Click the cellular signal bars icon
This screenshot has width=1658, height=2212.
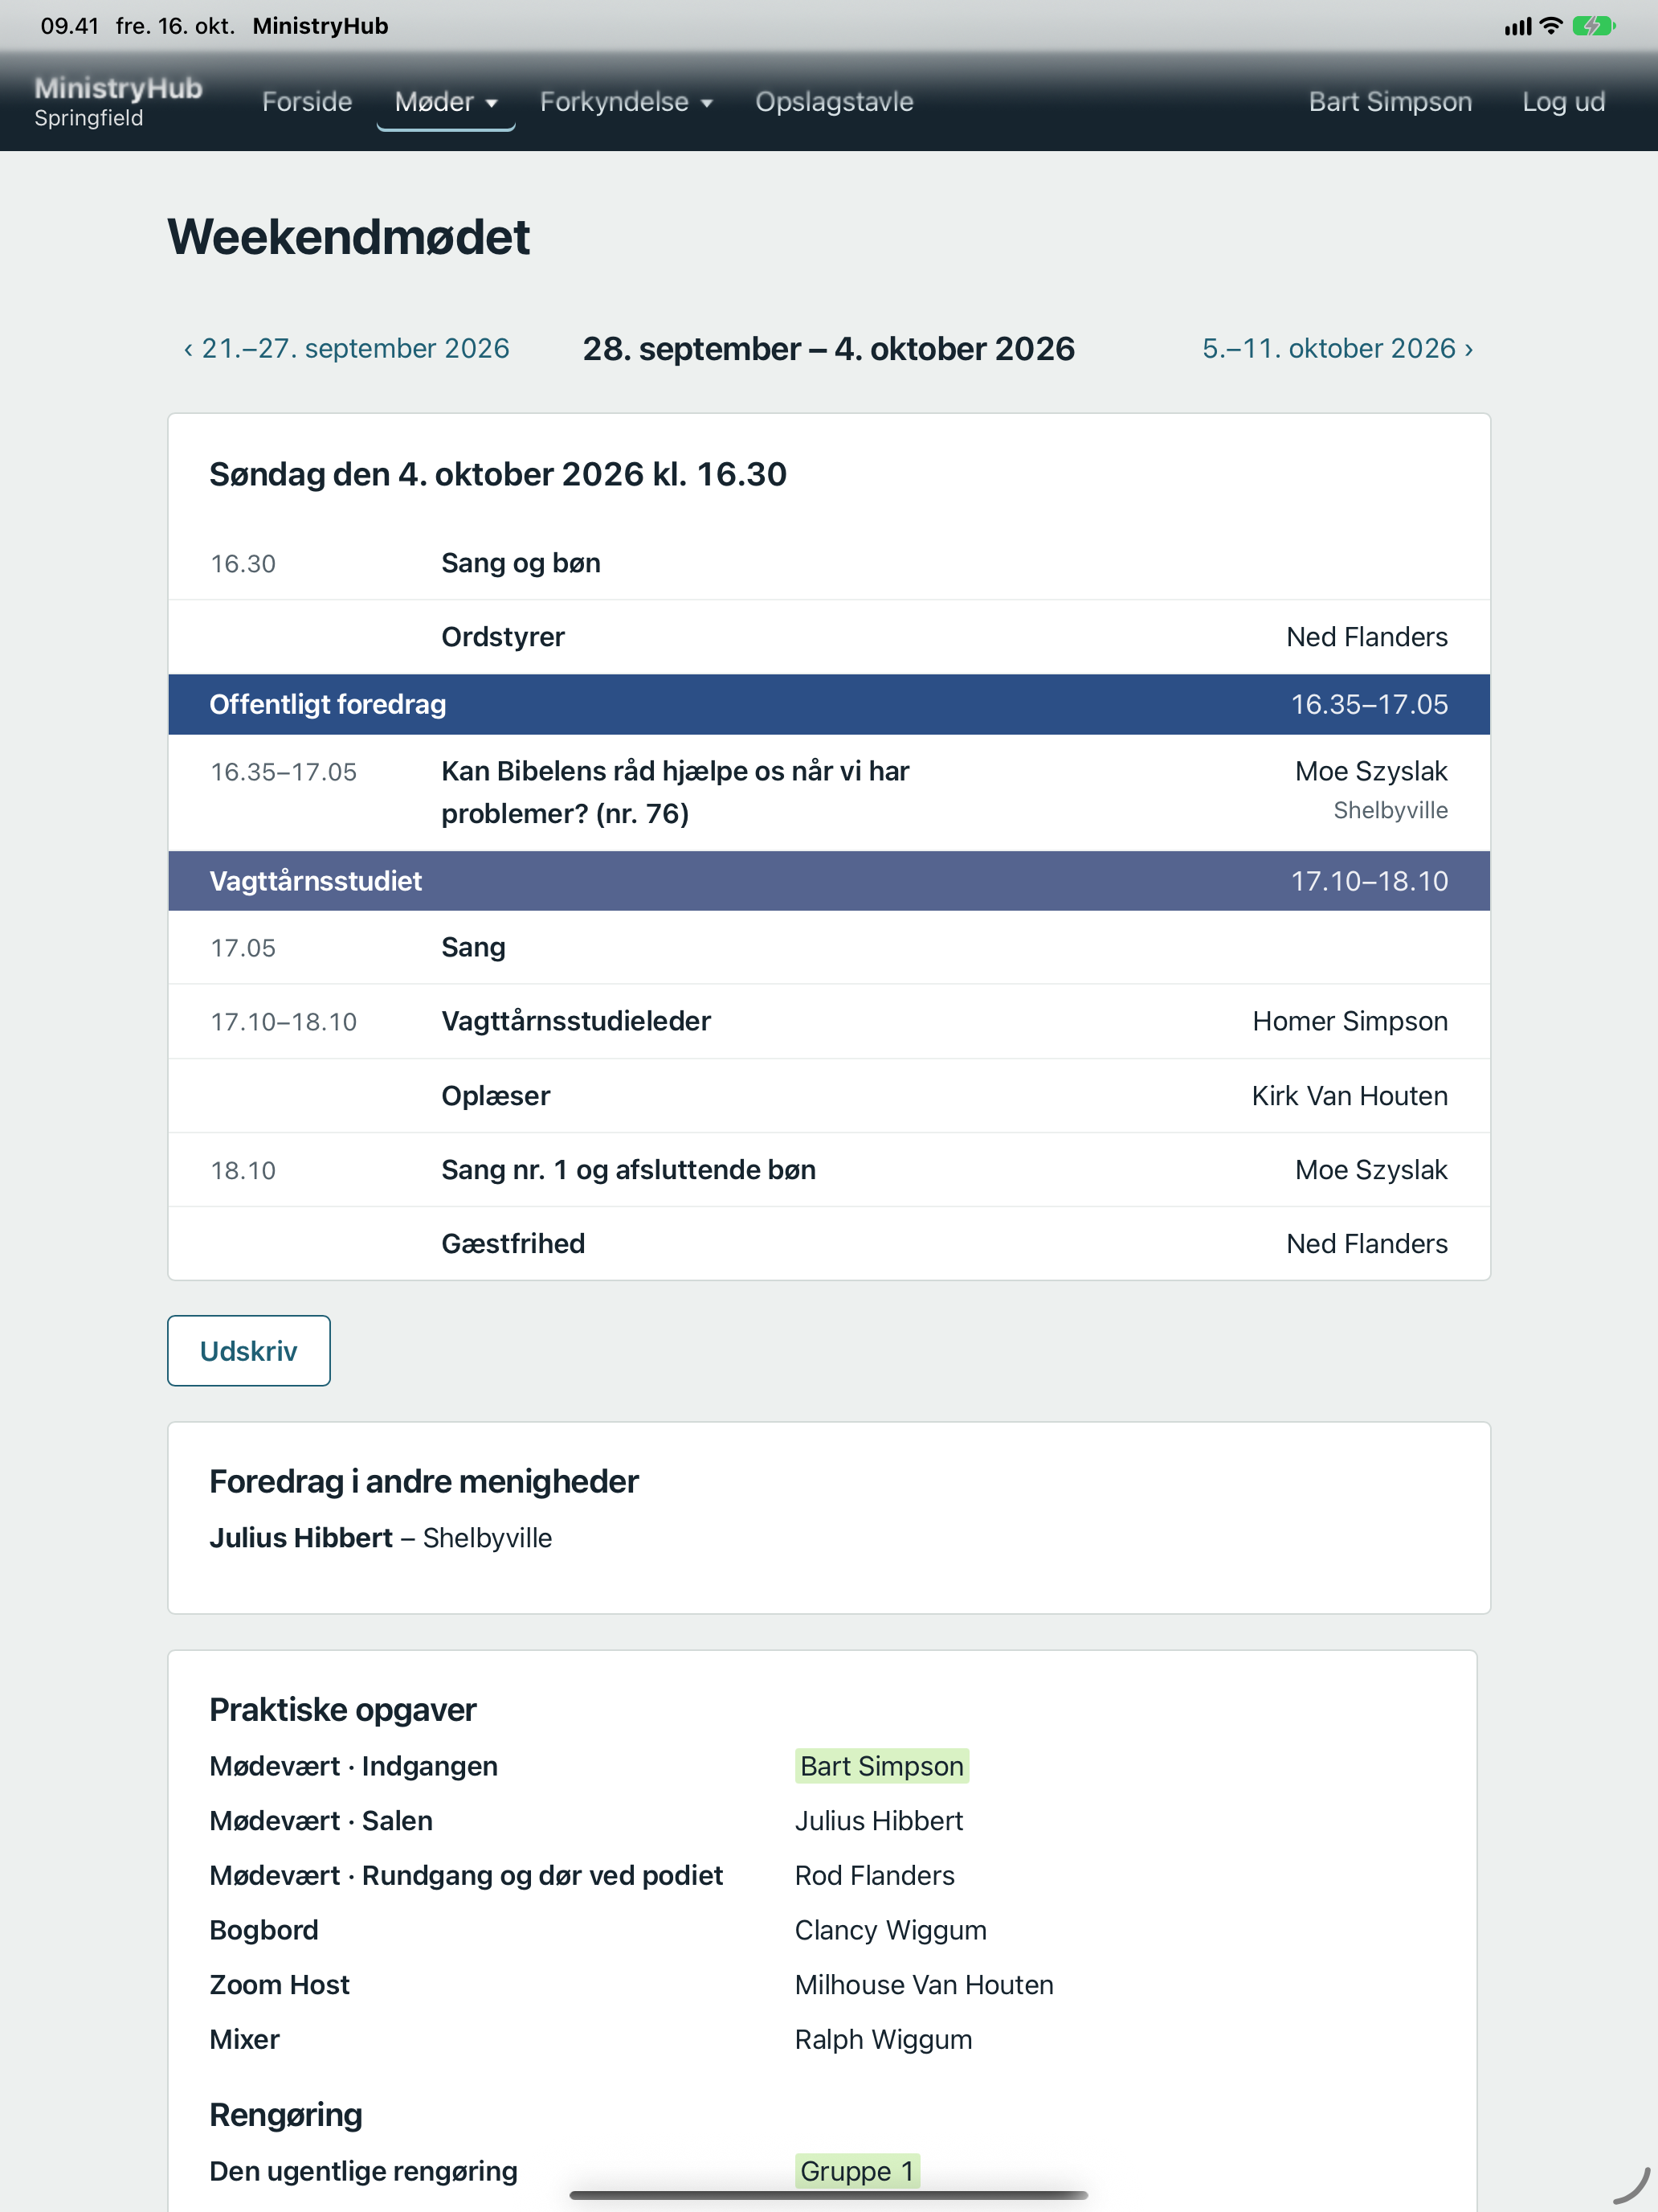pyautogui.click(x=1517, y=27)
